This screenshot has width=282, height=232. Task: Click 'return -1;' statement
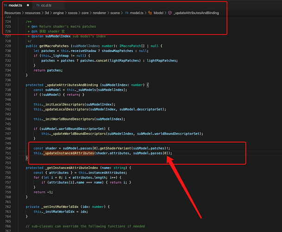coord(43,192)
